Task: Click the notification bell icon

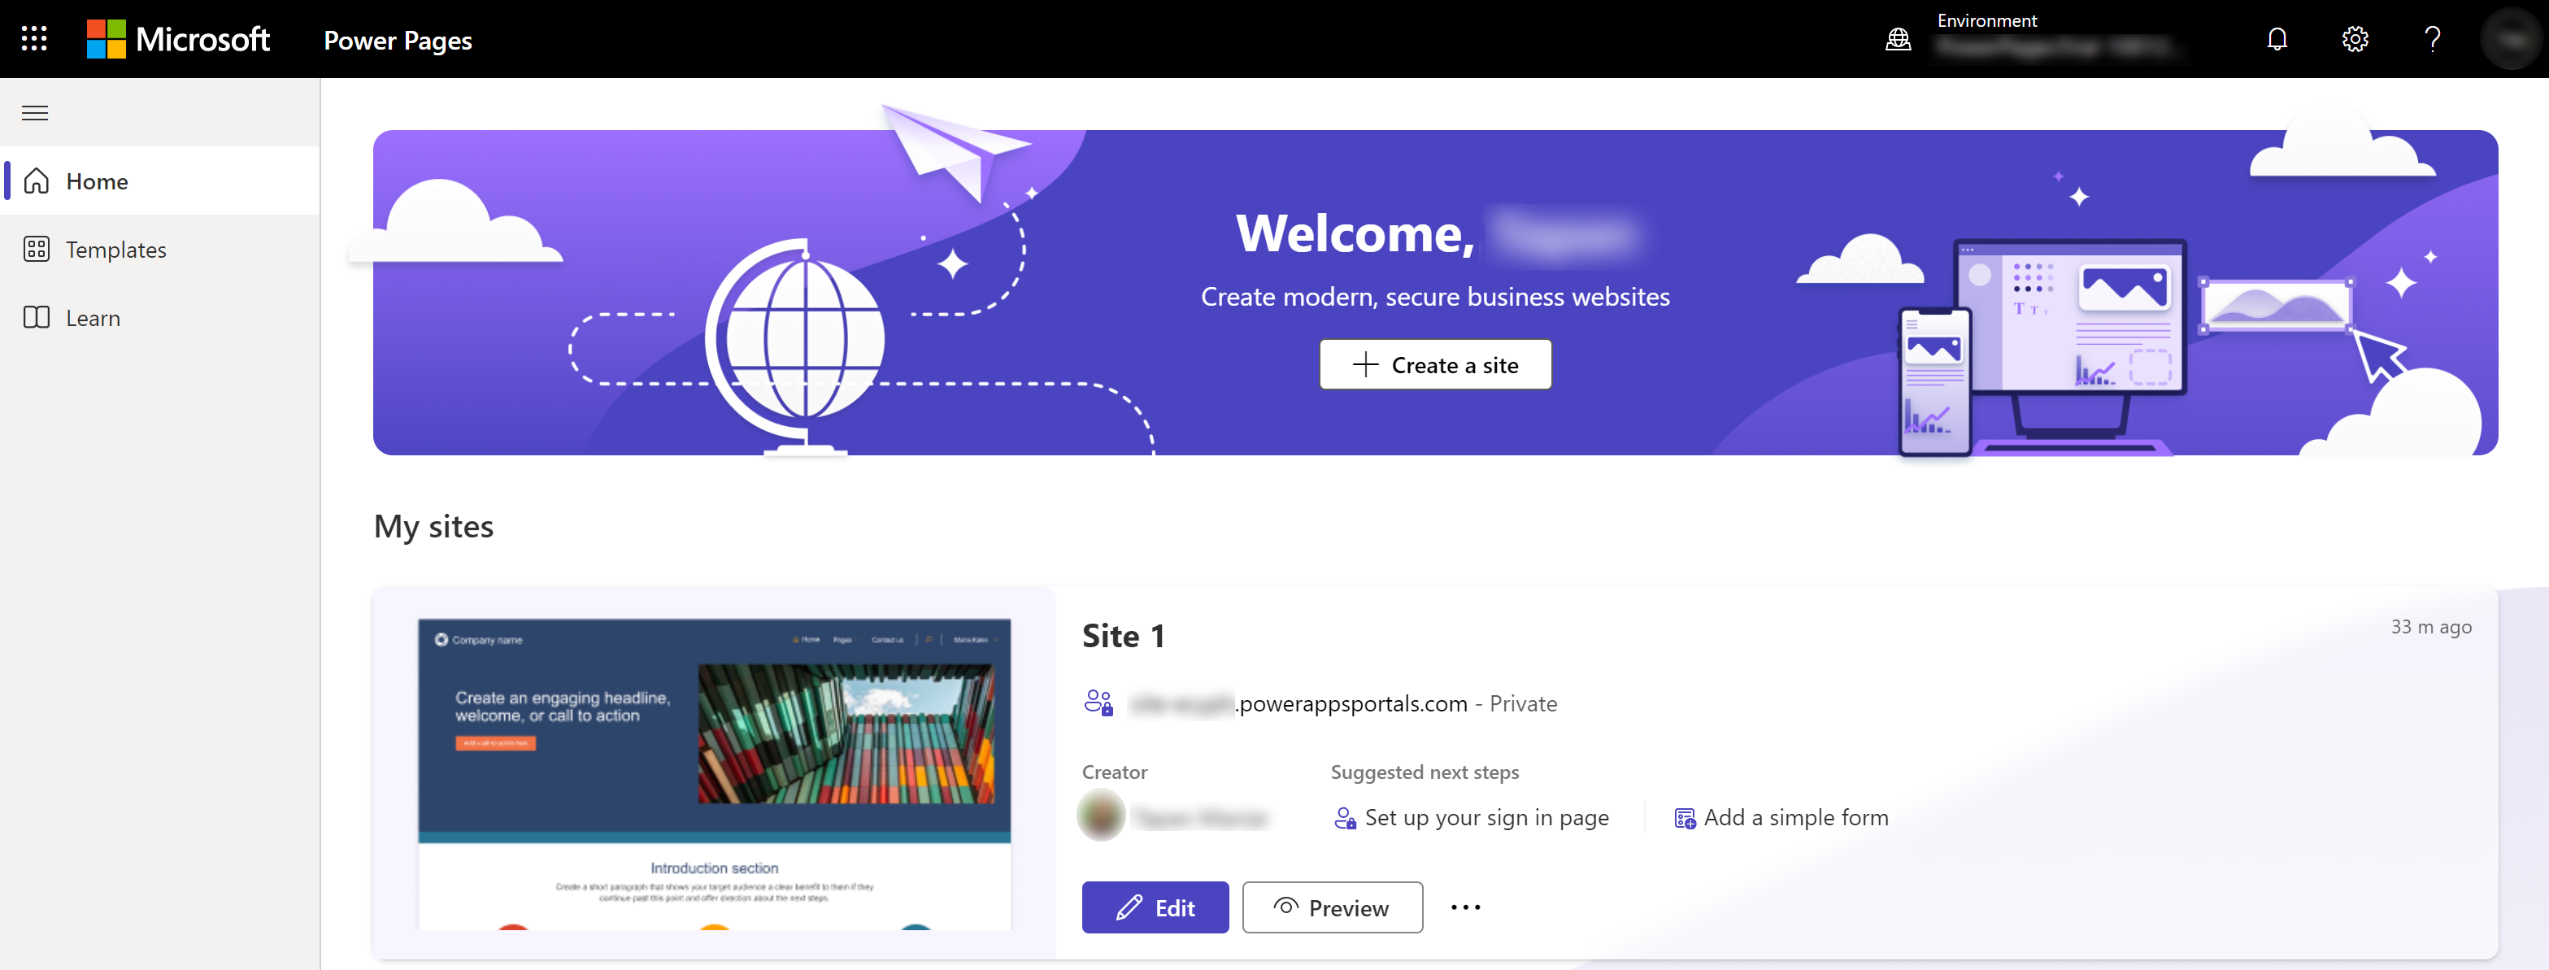Action: 2277,39
